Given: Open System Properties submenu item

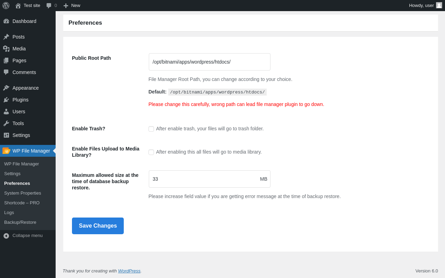Looking at the screenshot, I should coord(23,193).
